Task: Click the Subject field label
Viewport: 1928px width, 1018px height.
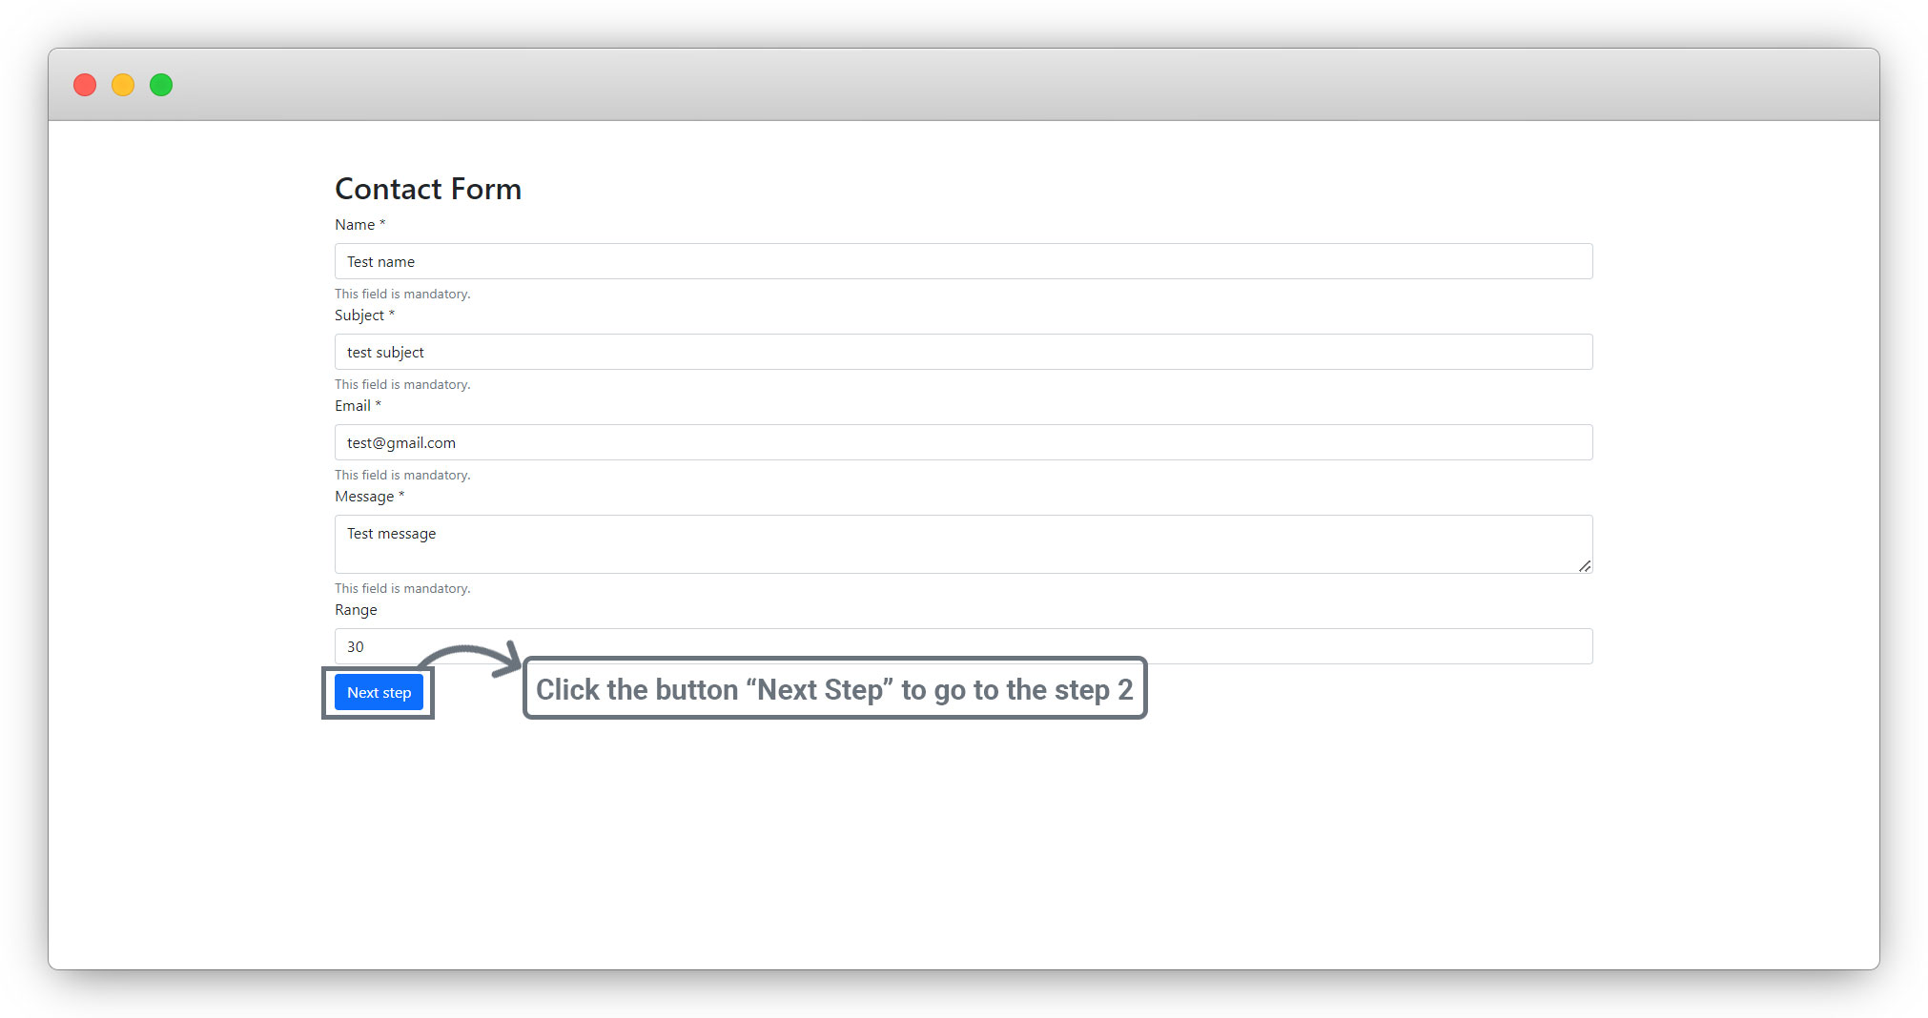Action: pyautogui.click(x=359, y=316)
